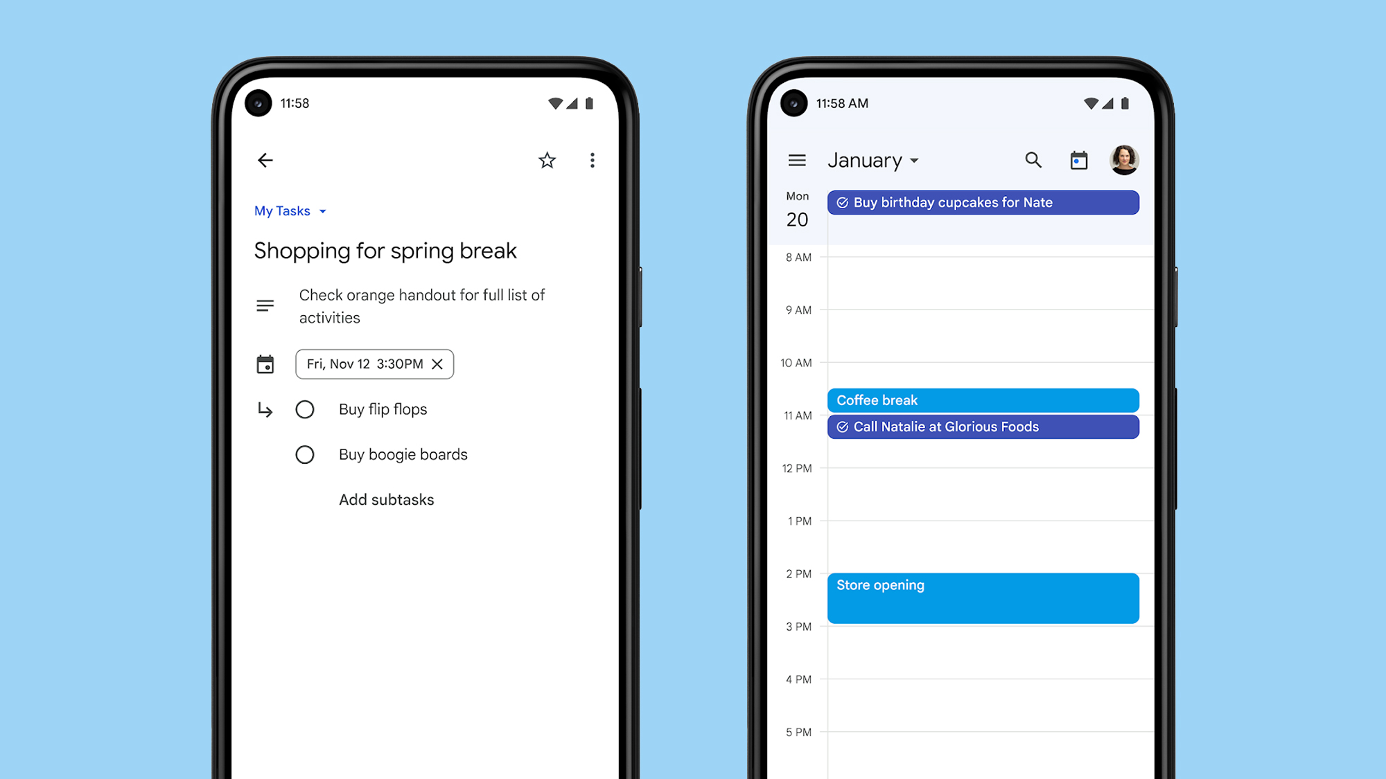Click the 'Call Natalie at Glorious Foods' task

(x=983, y=426)
